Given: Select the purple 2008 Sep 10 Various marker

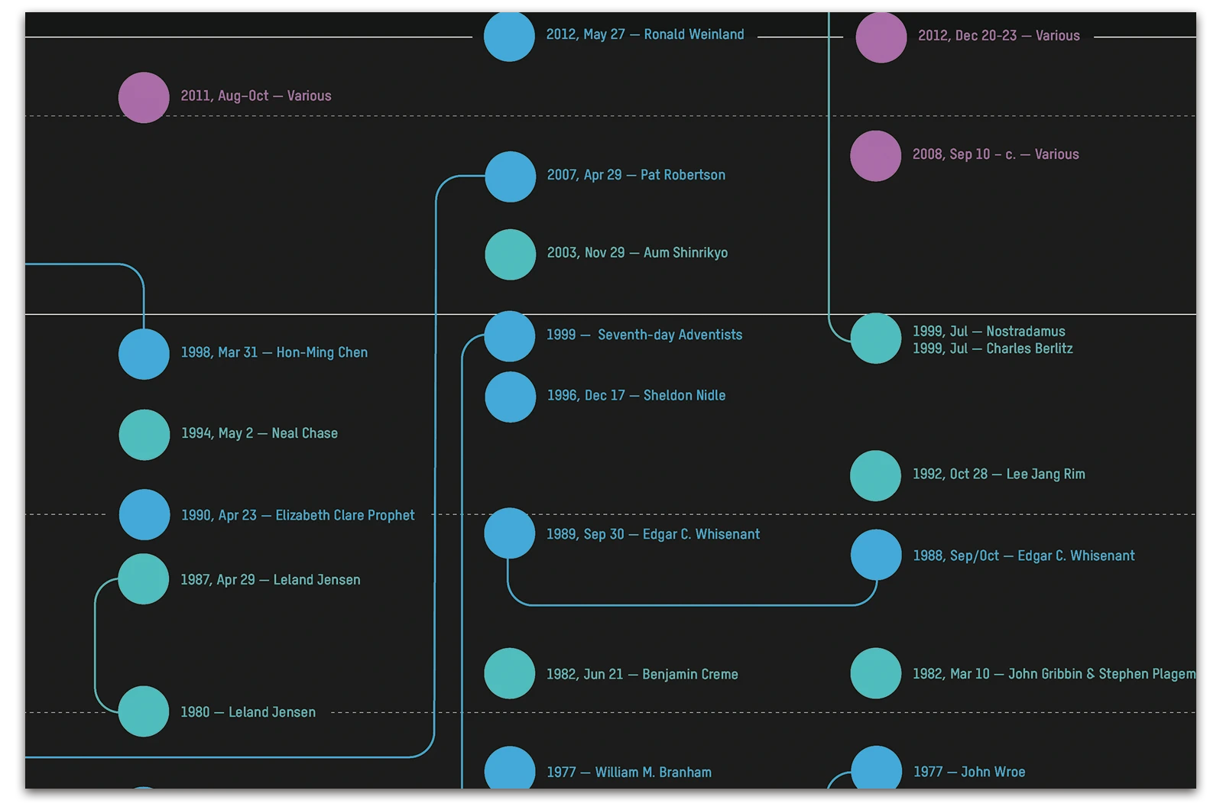Looking at the screenshot, I should click(876, 154).
